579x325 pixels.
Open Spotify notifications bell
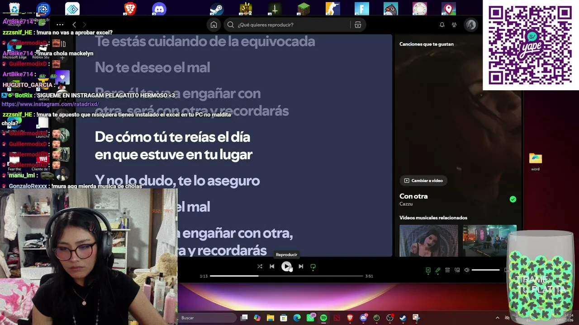click(x=442, y=25)
